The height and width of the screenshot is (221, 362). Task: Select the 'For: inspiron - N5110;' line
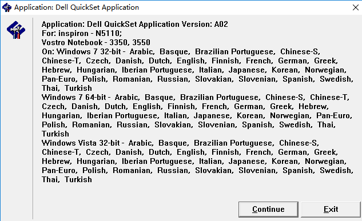point(82,34)
